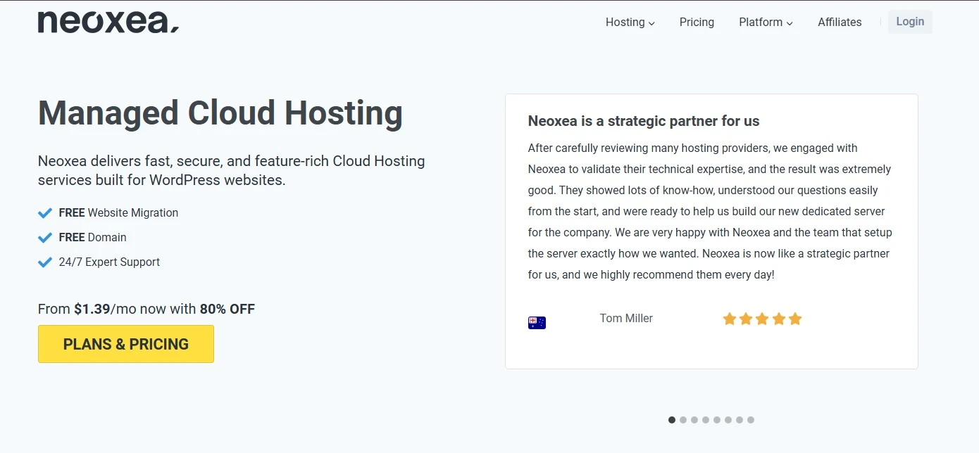The height and width of the screenshot is (453, 979).
Task: Click the reviewer's country flag icon
Action: [537, 323]
